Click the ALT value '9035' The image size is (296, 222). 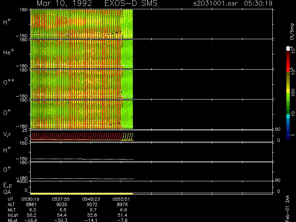pos(62,205)
